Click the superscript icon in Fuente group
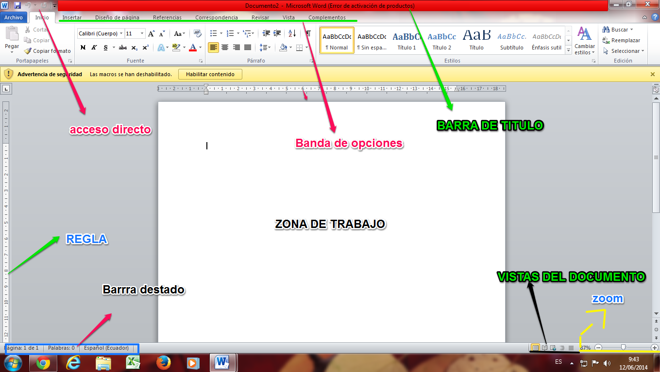 click(146, 48)
